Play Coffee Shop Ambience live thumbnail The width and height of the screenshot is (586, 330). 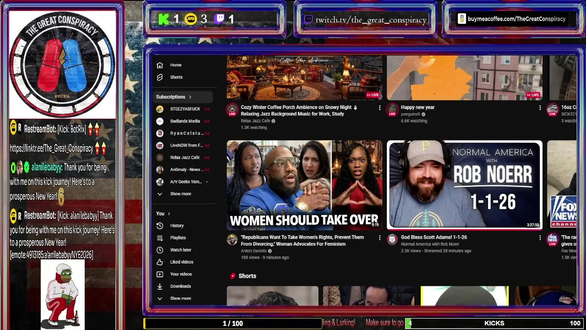(304, 77)
